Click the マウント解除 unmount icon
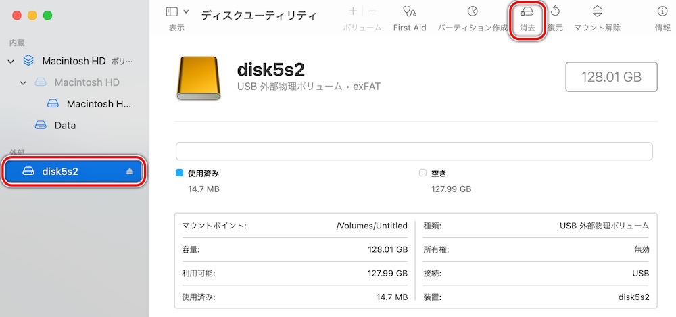 (597, 11)
